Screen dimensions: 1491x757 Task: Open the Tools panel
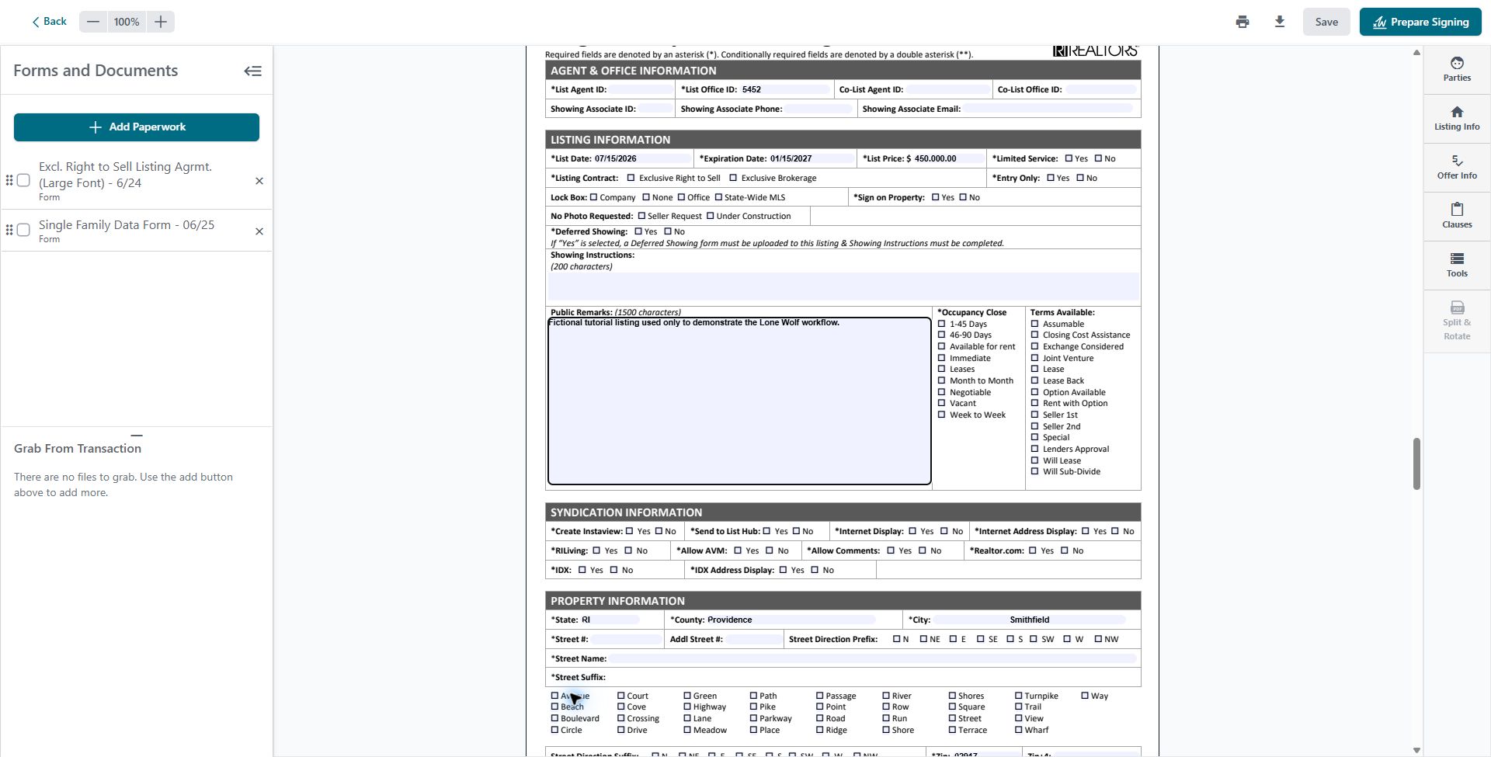1457,265
